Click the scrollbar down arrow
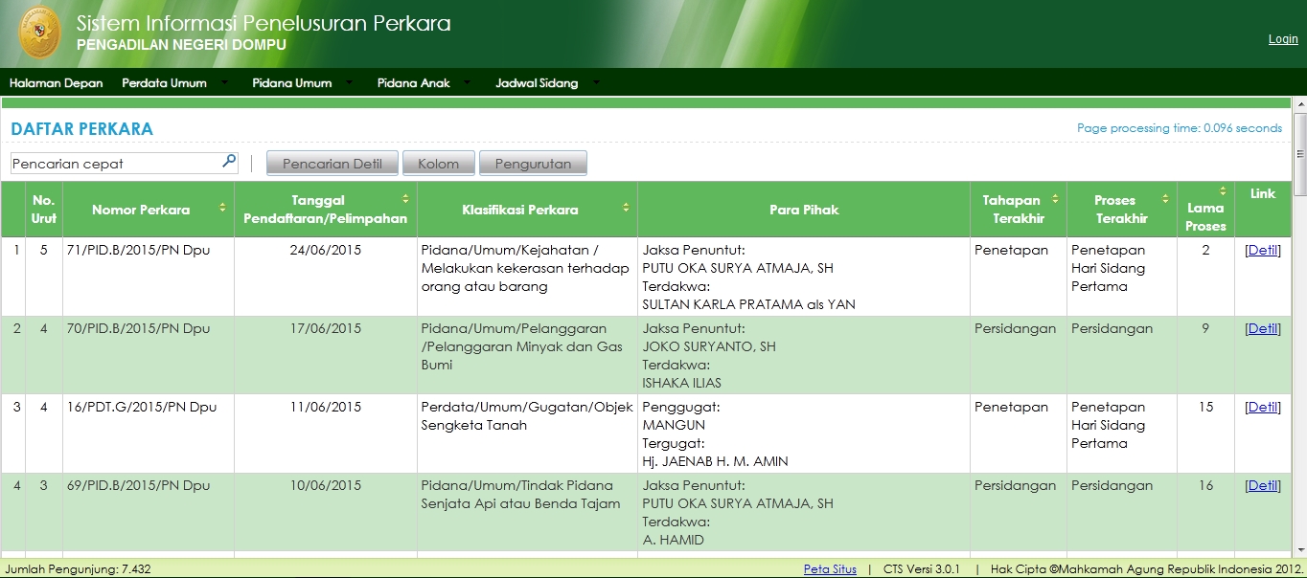The image size is (1307, 578). (1300, 549)
